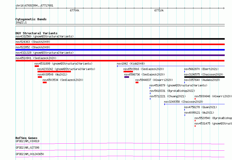Open the nsv4321328 (gnomADStructuralVariants) label
The height and width of the screenshot is (160, 232).
click(45, 53)
